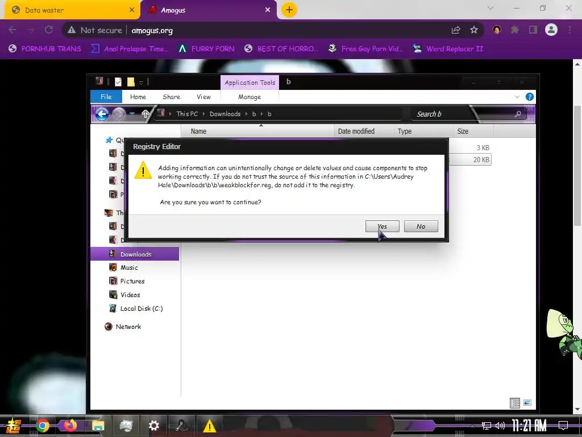Open the Chrome profile avatar

point(551,30)
